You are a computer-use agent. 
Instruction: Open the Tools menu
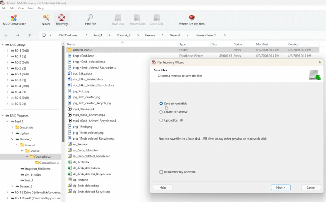31,8
